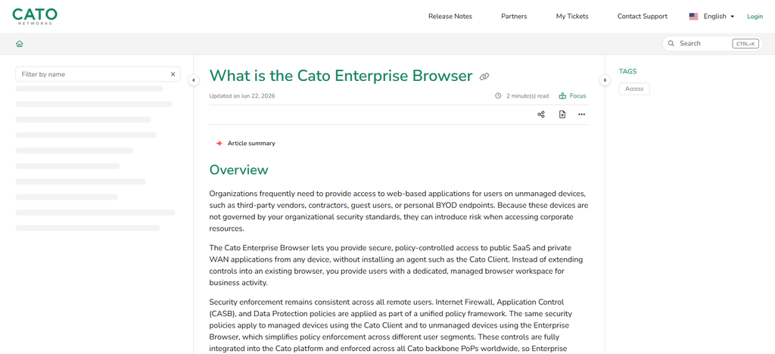Screen dimensions: 775x354
Task: Clear the filter with the X icon
Action: pyautogui.click(x=173, y=74)
